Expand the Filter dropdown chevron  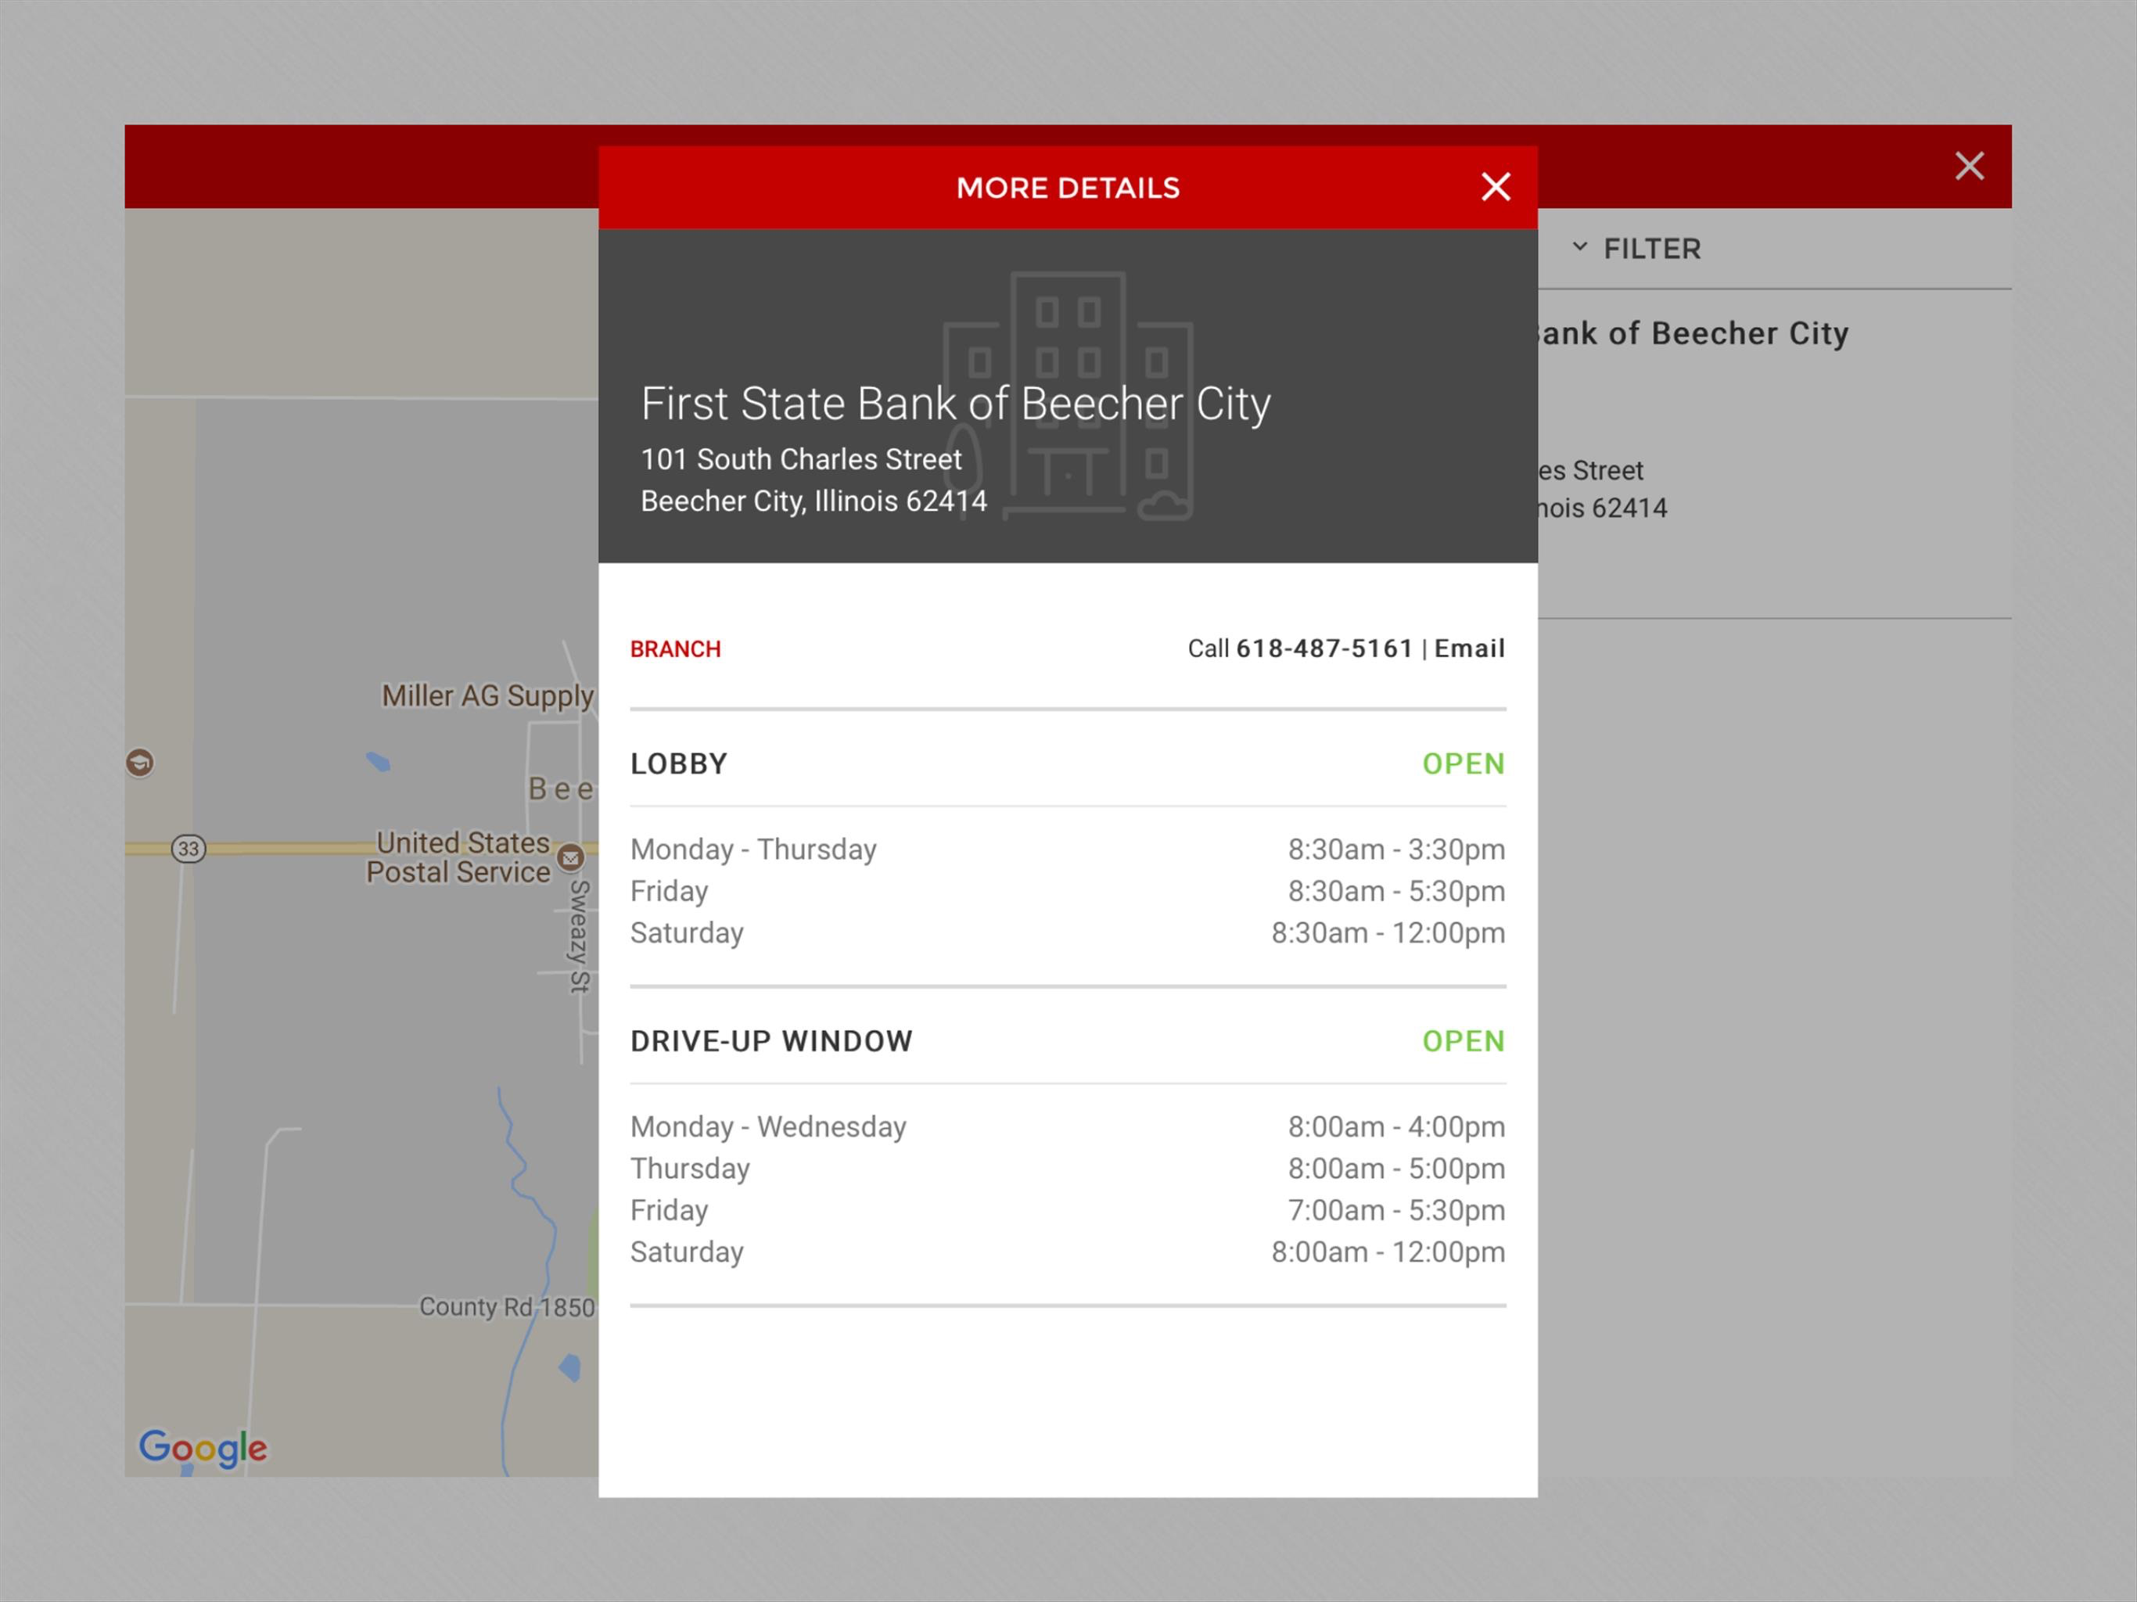[1579, 247]
